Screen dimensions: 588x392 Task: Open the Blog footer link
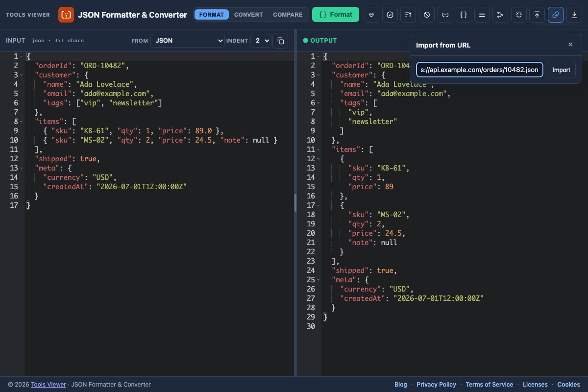point(401,385)
